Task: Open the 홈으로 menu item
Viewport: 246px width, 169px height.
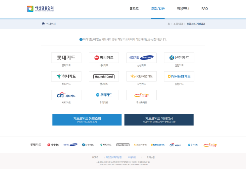Action: pos(134,9)
